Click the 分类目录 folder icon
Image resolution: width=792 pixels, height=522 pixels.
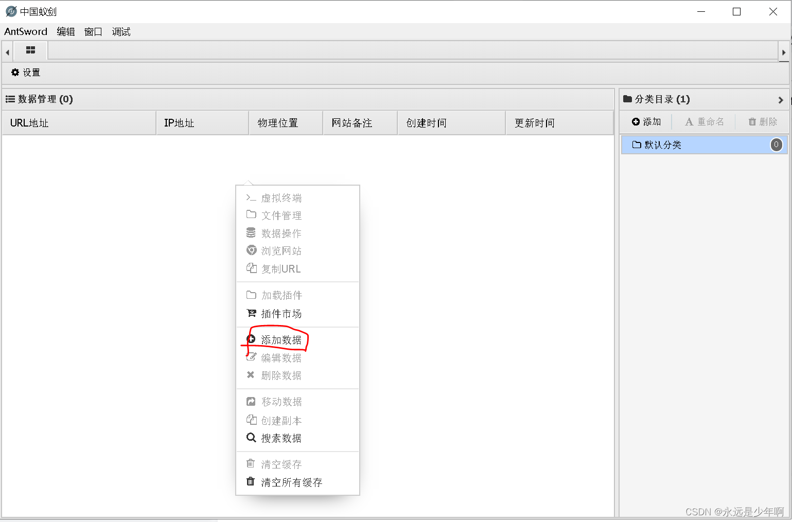(x=627, y=99)
